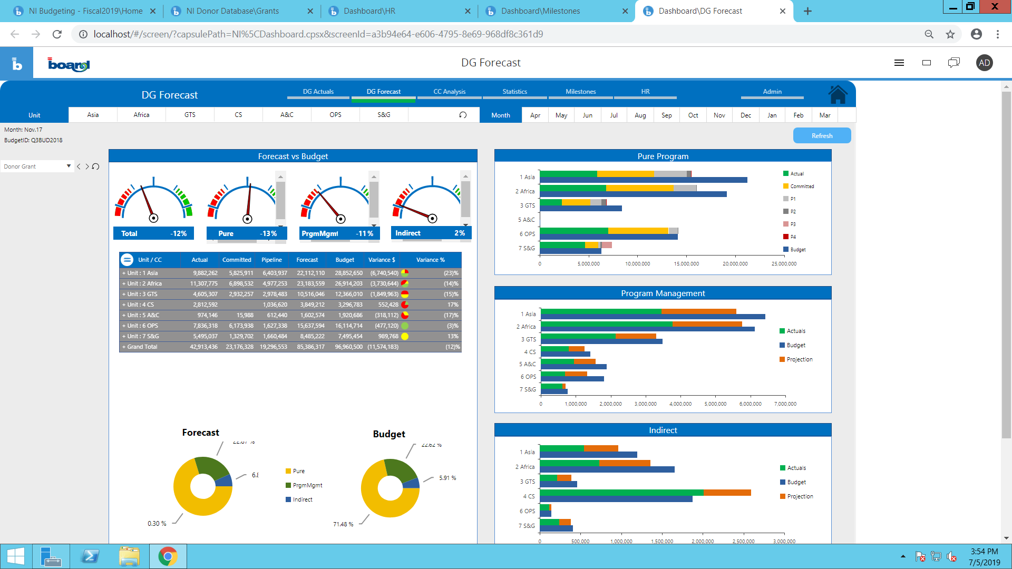Click the home icon in the navigation bar
Screen dimensions: 1012x569
click(838, 95)
